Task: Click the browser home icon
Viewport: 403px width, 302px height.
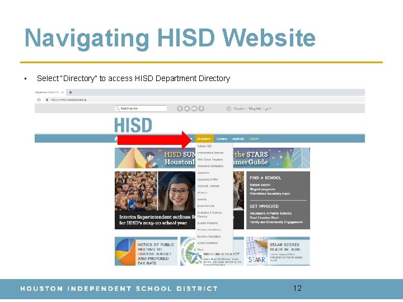Action: pos(39,100)
